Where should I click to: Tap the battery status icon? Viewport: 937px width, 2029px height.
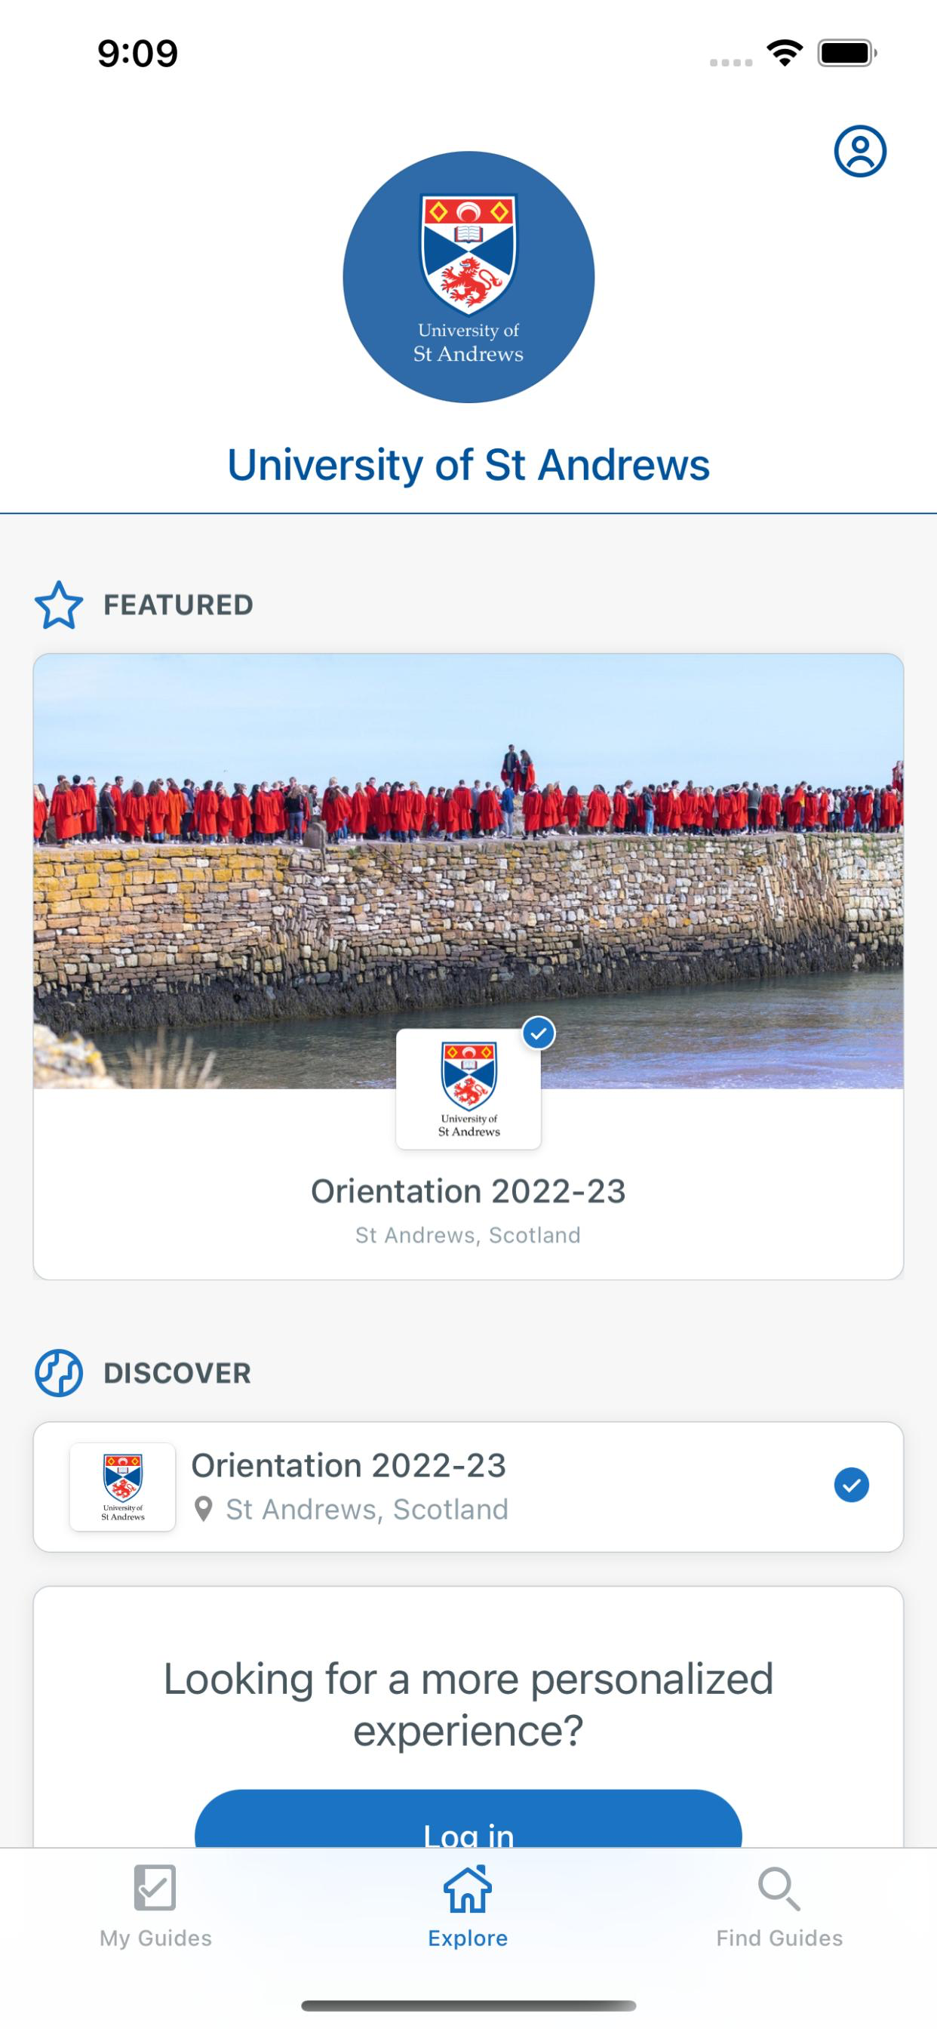click(x=847, y=54)
